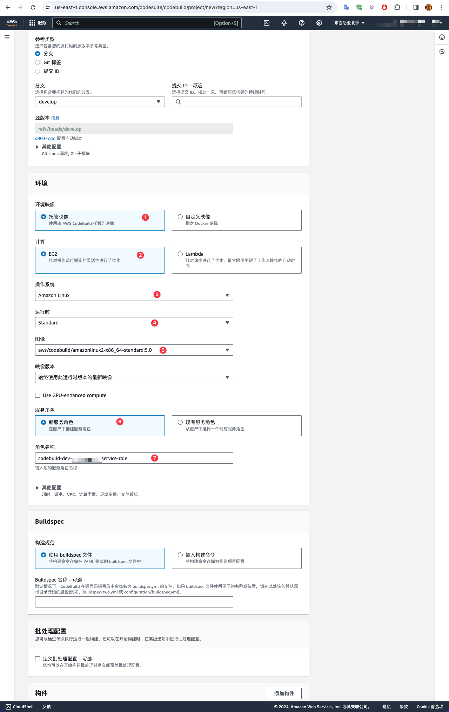The height and width of the screenshot is (712, 449).
Task: Open the 弗吉尼亚北部 region selector
Action: pyautogui.click(x=349, y=23)
